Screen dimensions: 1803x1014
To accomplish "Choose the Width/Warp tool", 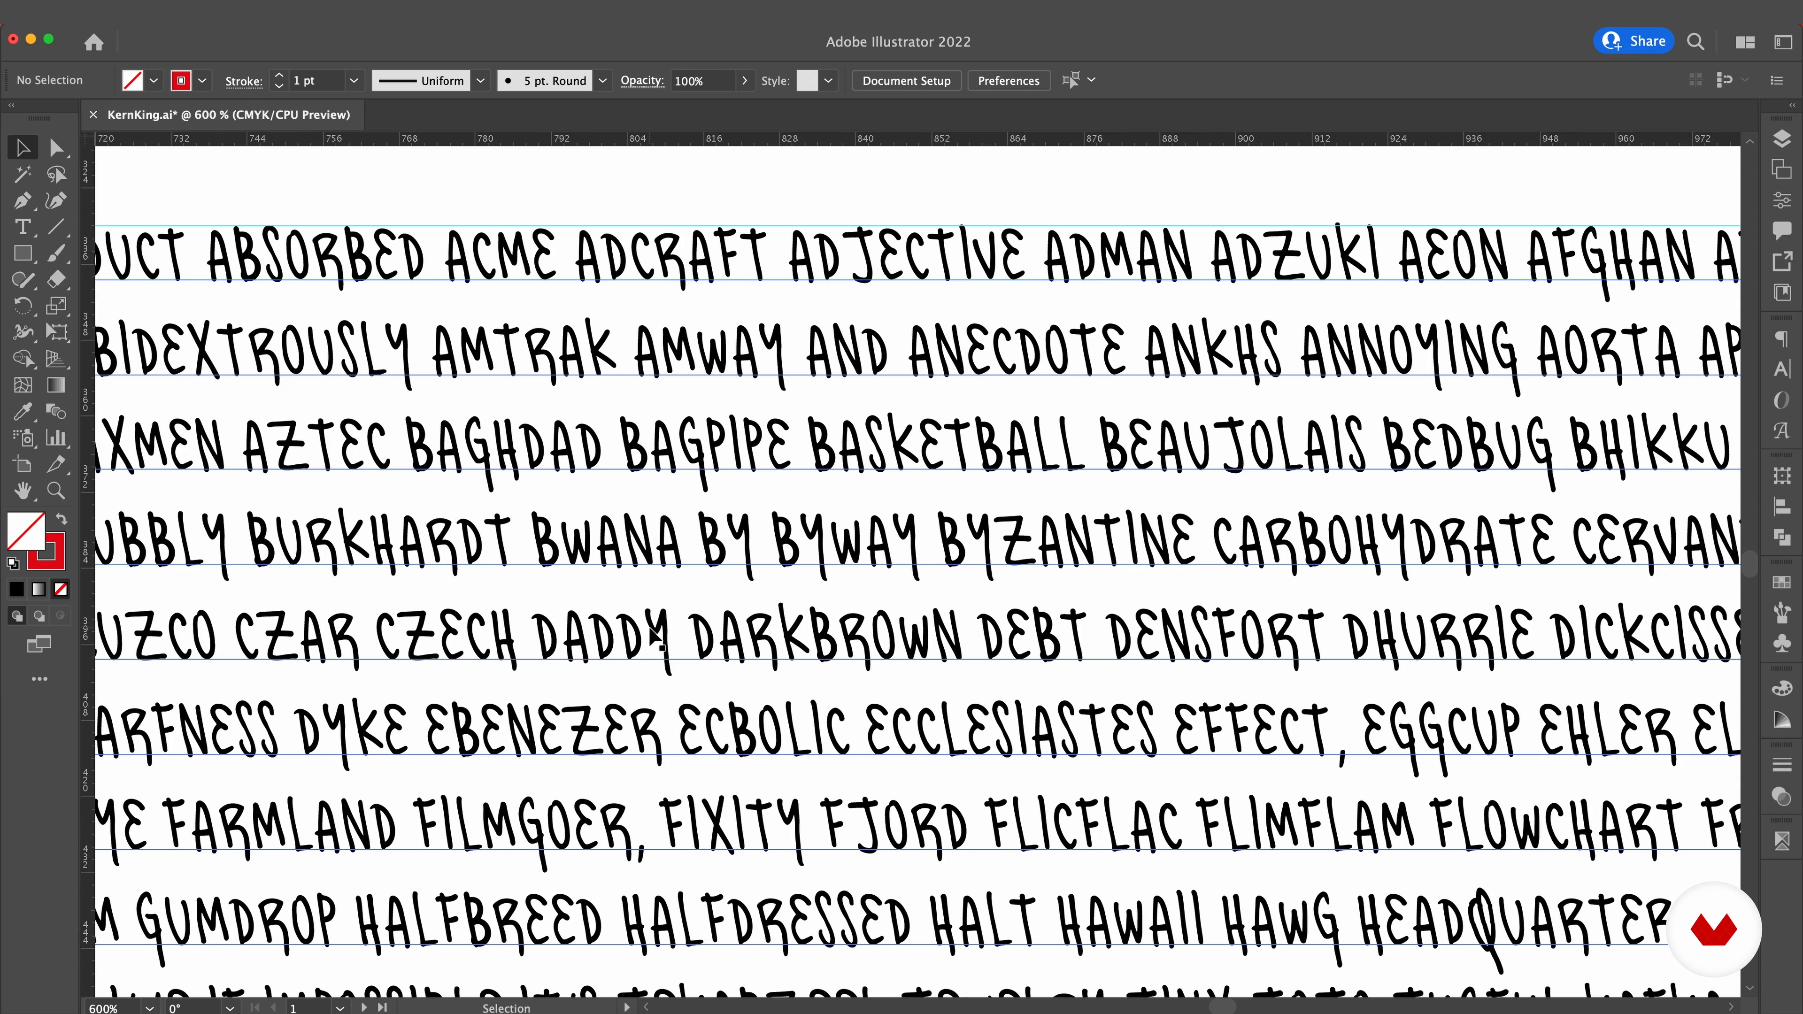I will point(23,332).
